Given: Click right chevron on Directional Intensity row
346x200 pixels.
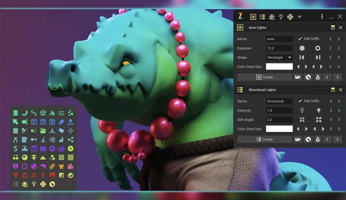Looking at the screenshot, I should (x=339, y=110).
